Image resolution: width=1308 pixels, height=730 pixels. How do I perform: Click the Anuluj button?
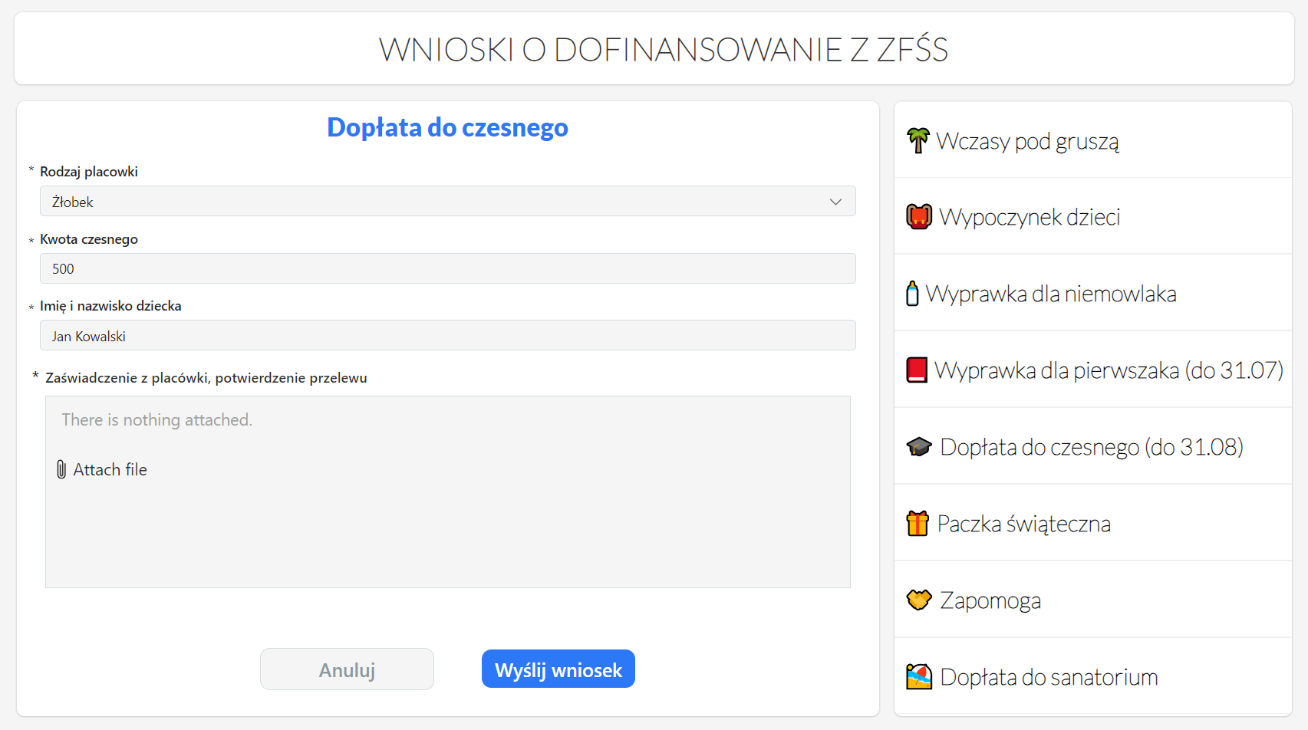point(347,669)
